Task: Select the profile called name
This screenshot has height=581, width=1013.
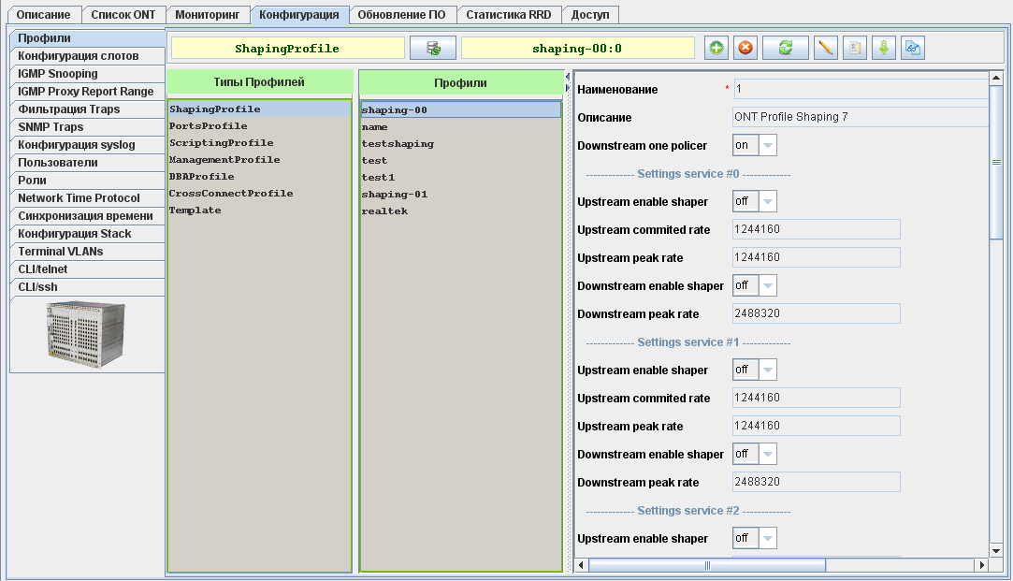Action: pos(460,127)
